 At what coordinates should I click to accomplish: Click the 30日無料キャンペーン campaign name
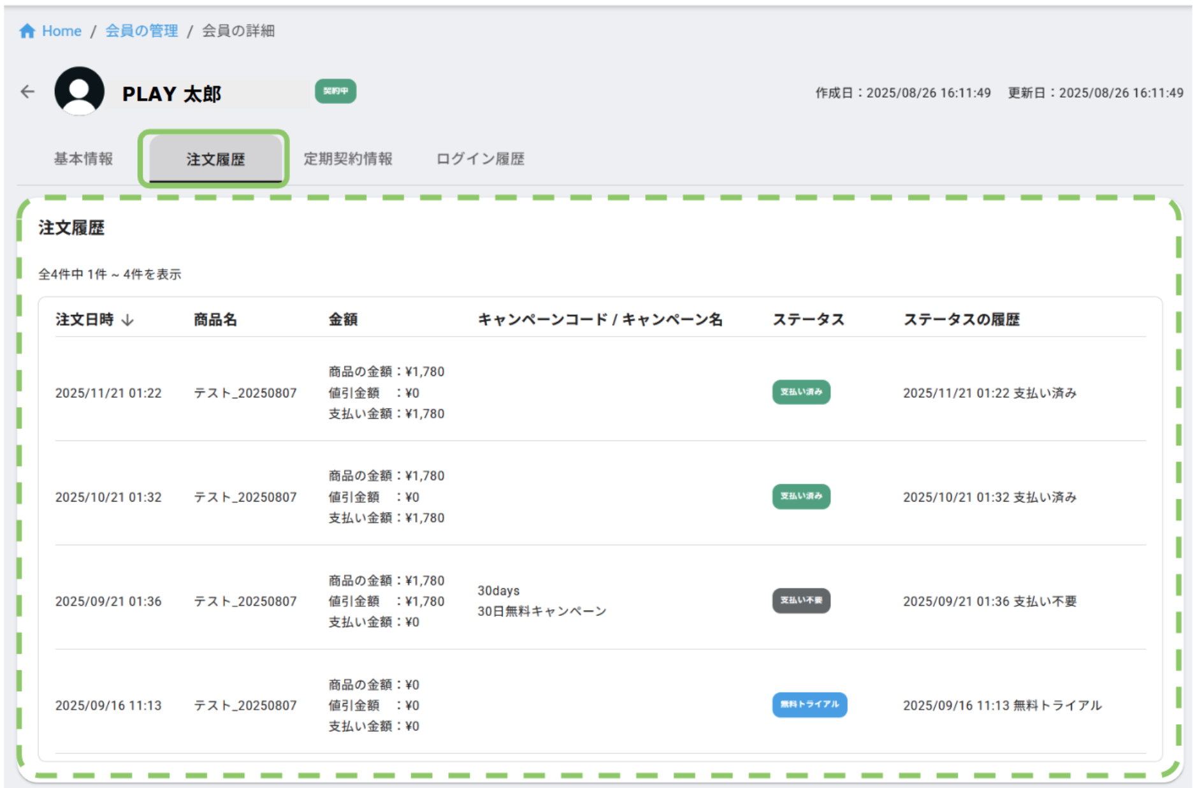coord(542,611)
